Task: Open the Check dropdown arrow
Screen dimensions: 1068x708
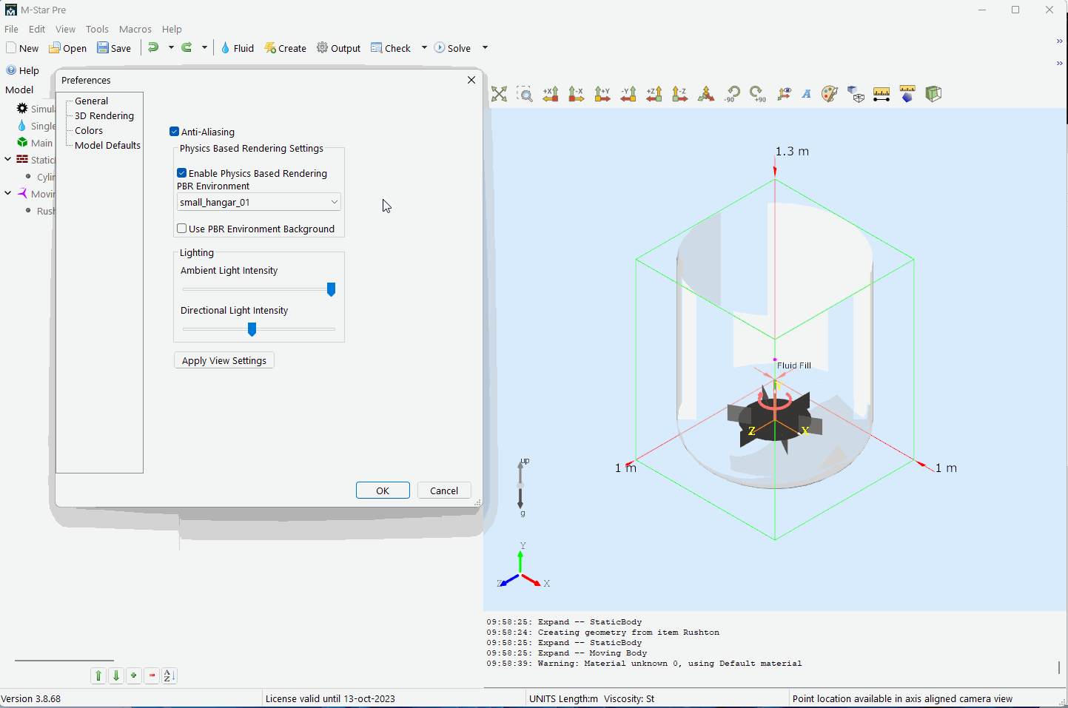Action: (424, 47)
